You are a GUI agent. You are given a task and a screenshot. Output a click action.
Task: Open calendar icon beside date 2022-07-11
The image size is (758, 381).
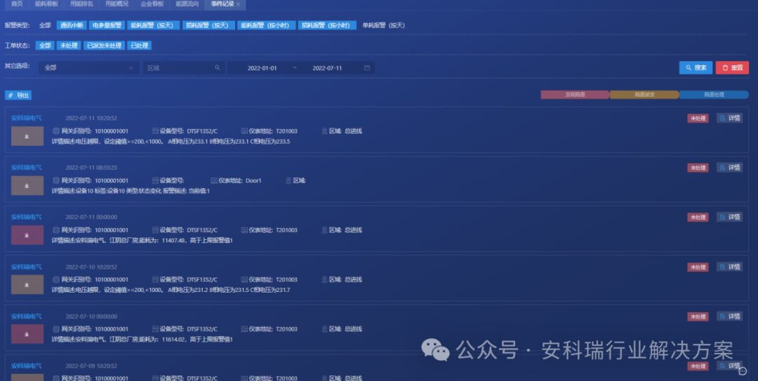(367, 67)
